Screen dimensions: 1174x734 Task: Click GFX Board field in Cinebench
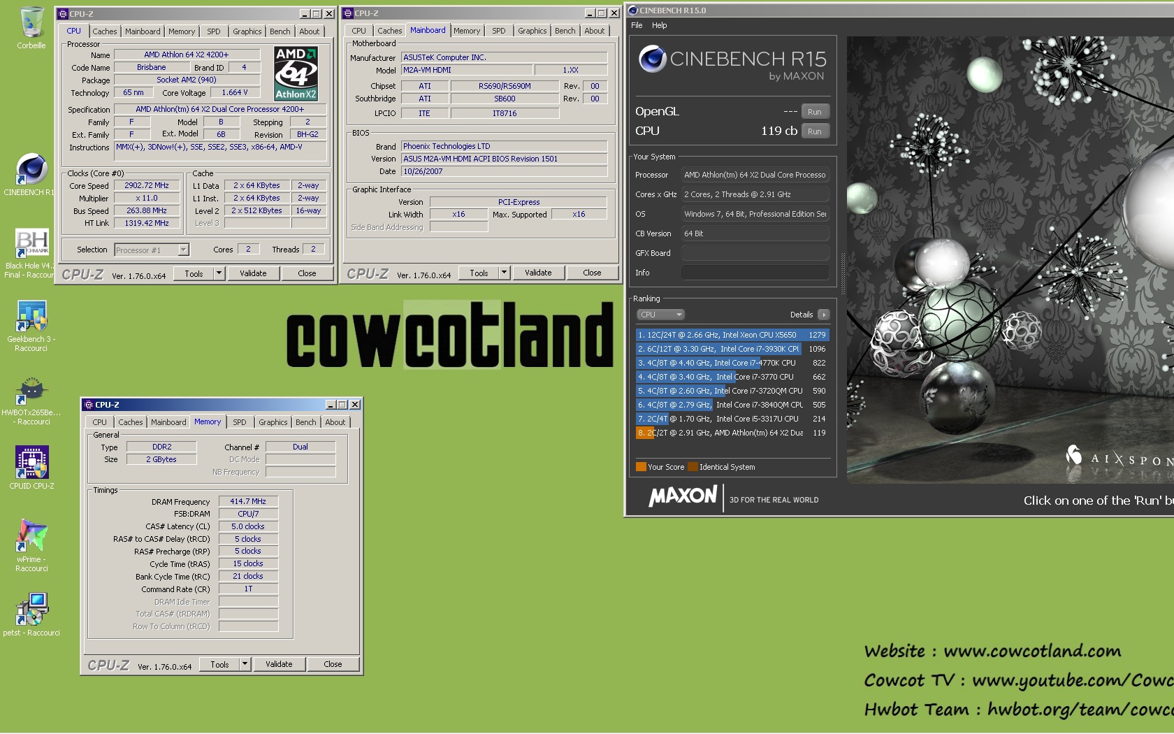pyautogui.click(x=755, y=253)
